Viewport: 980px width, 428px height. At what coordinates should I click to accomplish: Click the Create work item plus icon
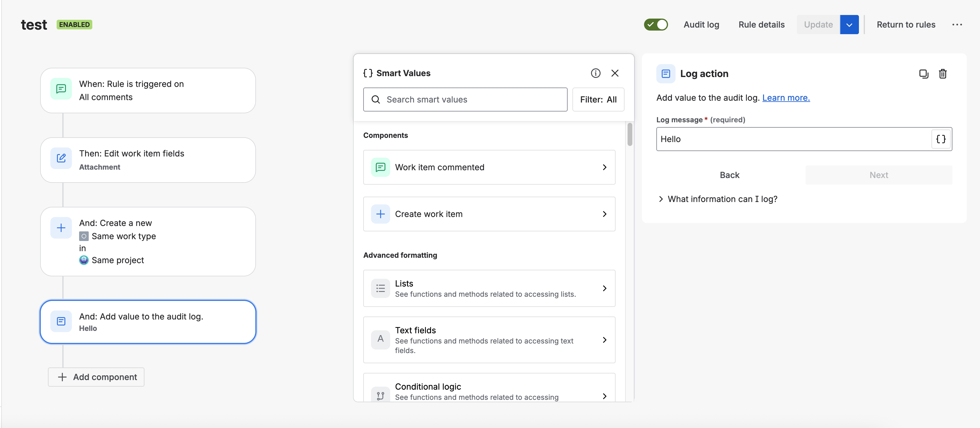(380, 214)
